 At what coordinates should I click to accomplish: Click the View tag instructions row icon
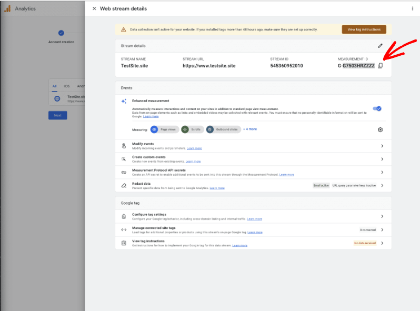124,243
